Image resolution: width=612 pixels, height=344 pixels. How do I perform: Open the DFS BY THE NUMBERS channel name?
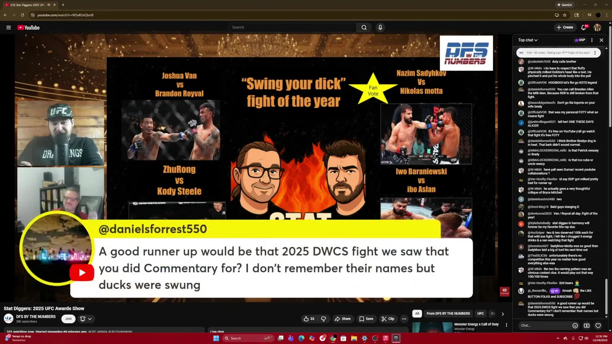[x=36, y=317]
